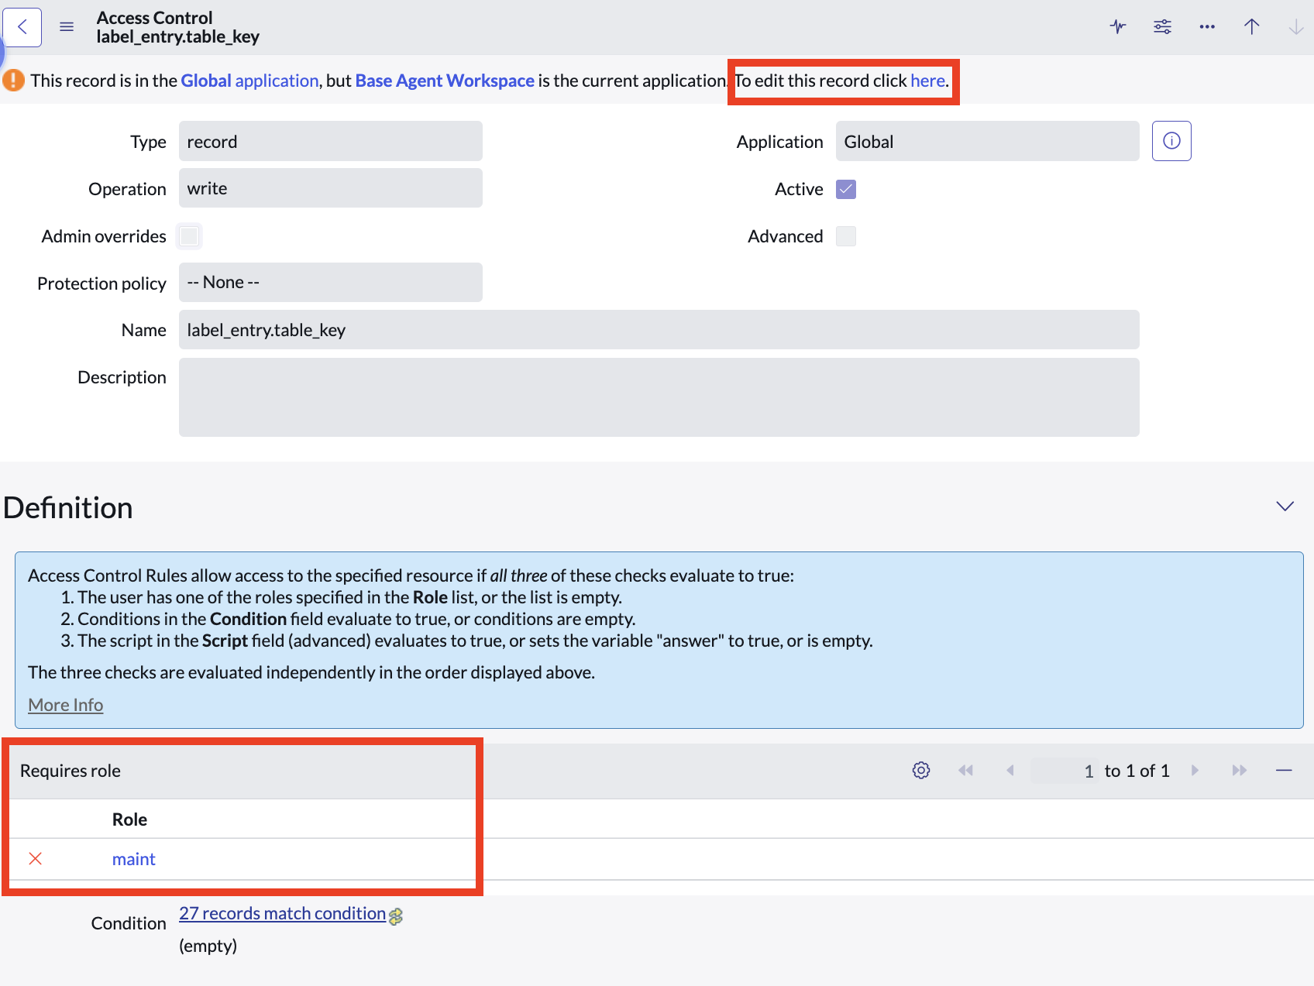1314x986 pixels.
Task: Open the more options ellipsis menu
Action: click(x=1207, y=27)
